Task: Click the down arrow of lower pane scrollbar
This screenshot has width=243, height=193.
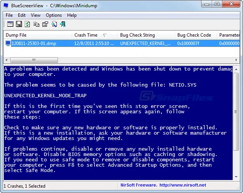Action: pyautogui.click(x=236, y=177)
